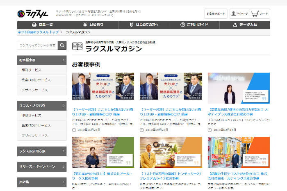The height and width of the screenshot is (191, 287).
Task: Click the upload icon for データ入稿
Action: [235, 24]
